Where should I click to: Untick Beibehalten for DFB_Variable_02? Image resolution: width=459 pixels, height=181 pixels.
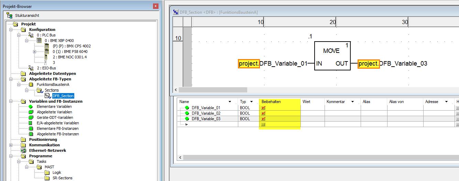263,113
